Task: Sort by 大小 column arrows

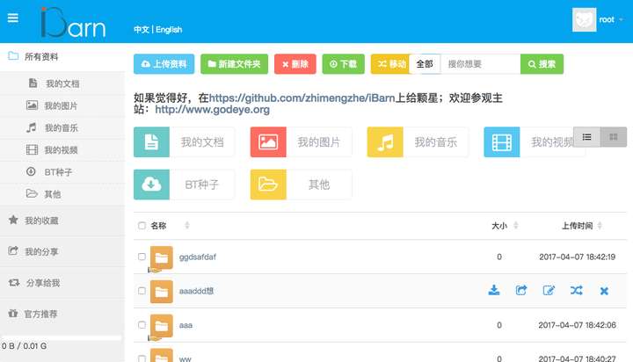Action: [515, 226]
